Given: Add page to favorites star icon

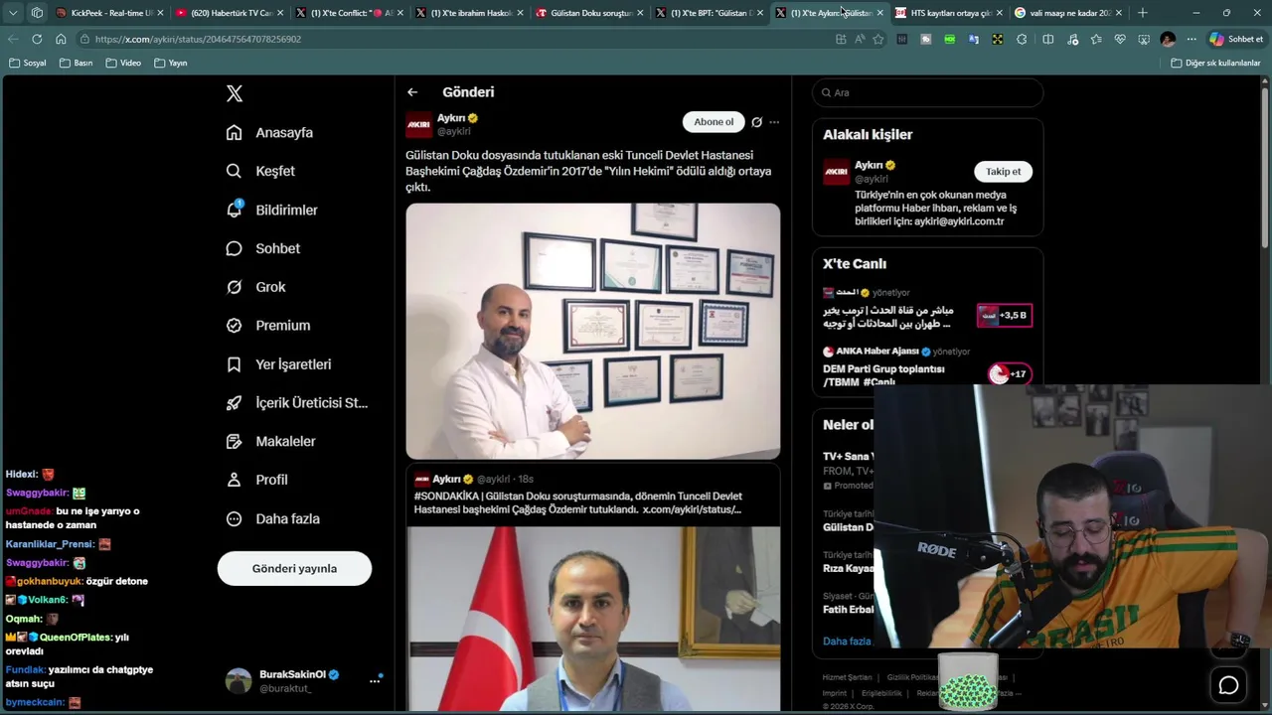Looking at the screenshot, I should 878,39.
